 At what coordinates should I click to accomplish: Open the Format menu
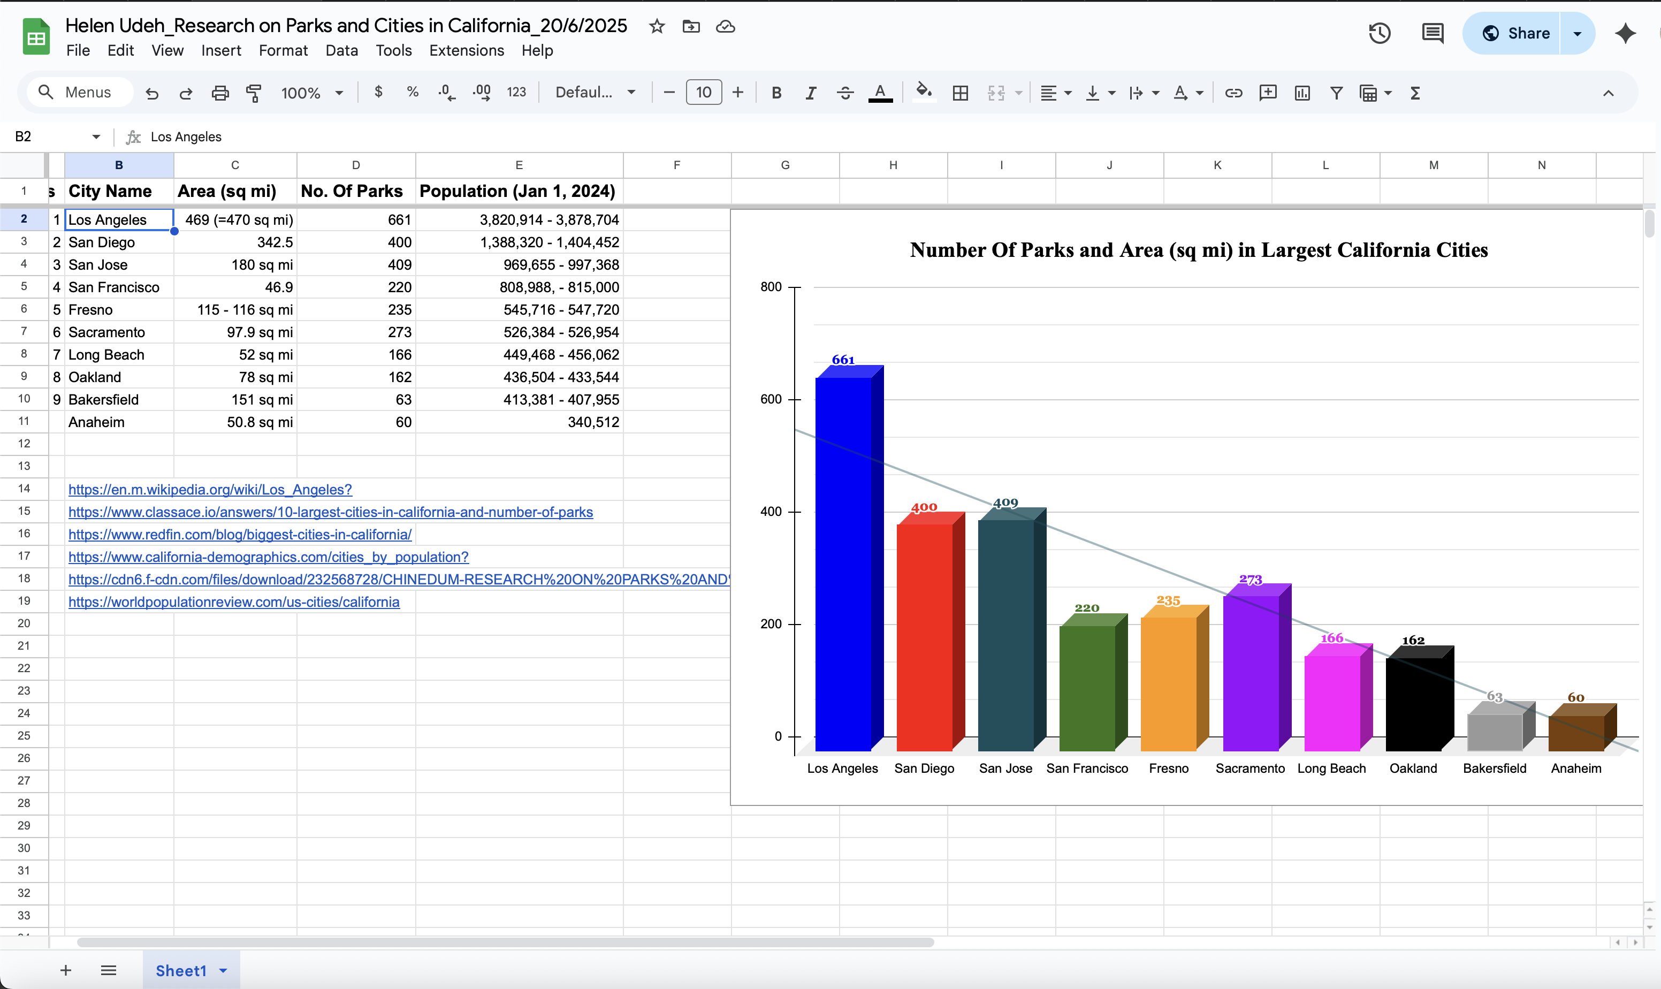click(x=283, y=51)
